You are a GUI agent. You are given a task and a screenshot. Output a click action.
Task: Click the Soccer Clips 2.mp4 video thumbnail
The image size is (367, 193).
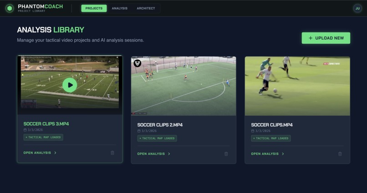(183, 86)
